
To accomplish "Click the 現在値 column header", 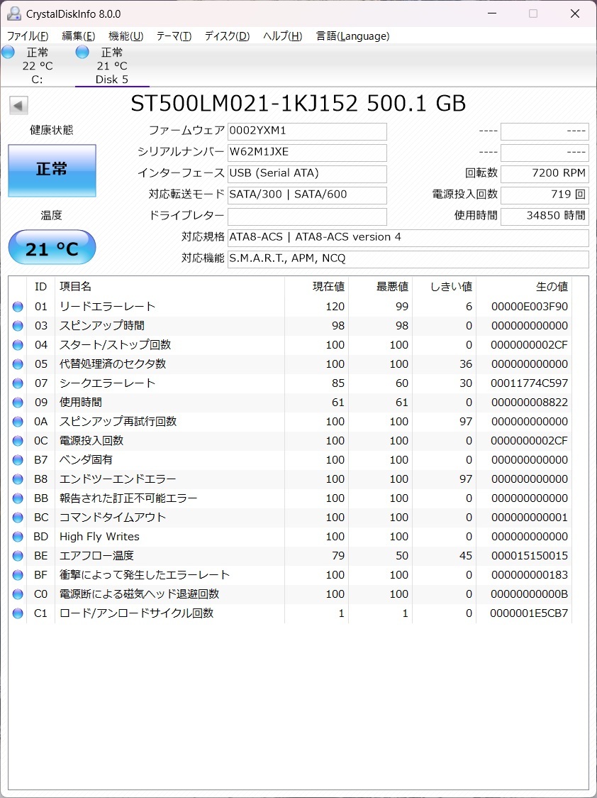I will tap(316, 287).
